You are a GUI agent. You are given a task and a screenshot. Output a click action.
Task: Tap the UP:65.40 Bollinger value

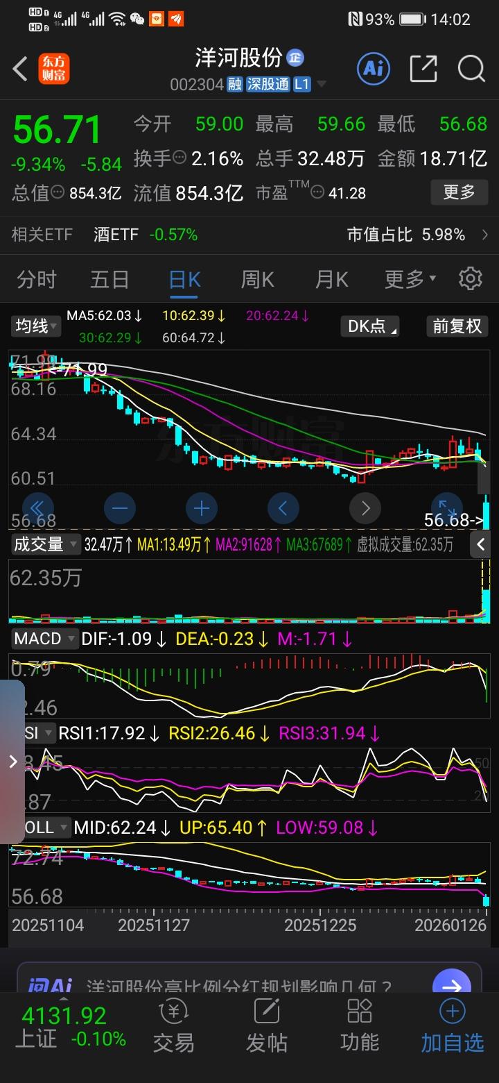(x=224, y=828)
